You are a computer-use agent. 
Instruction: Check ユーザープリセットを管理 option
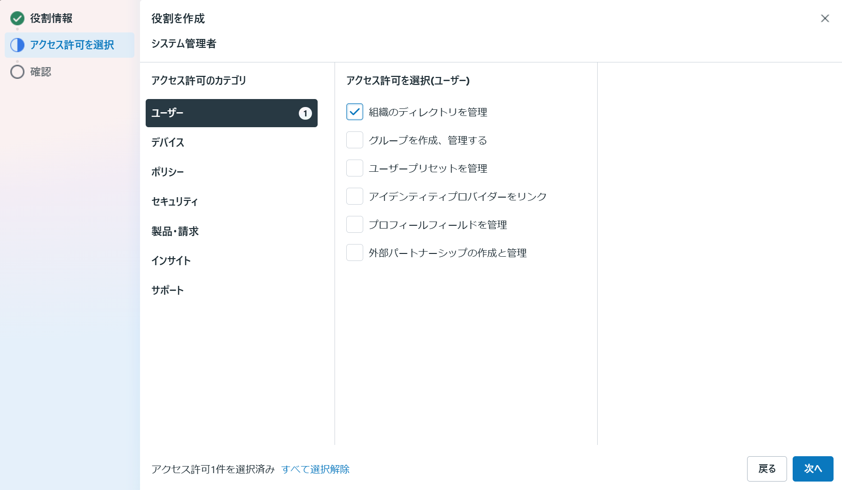[x=355, y=168]
